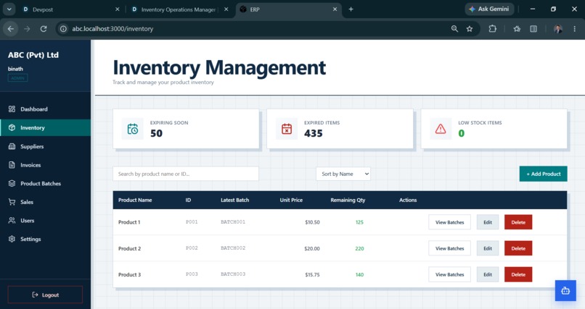Focus the product search field
This screenshot has height=309, width=585.
click(x=185, y=174)
